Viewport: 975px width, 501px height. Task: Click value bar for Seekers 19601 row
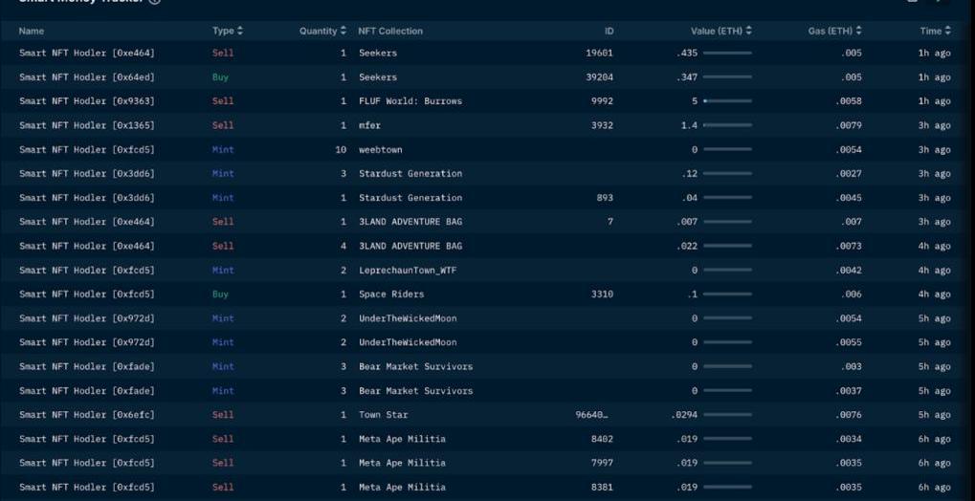pos(727,54)
